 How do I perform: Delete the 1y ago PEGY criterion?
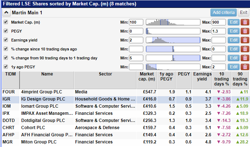245,67
